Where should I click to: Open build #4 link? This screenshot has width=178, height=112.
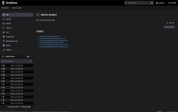point(4,93)
